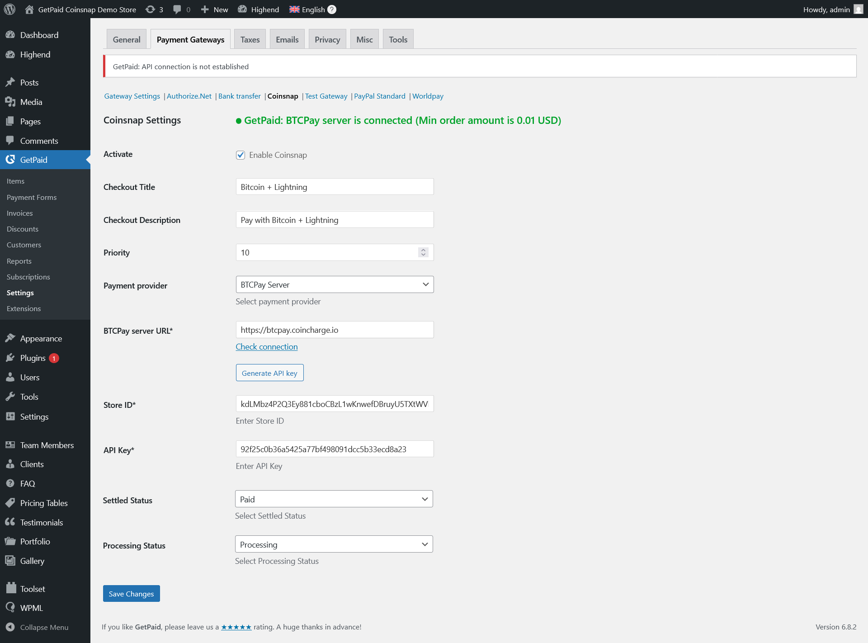Open the Gateway Settings link
Screen dimensions: 868x643
(x=132, y=96)
